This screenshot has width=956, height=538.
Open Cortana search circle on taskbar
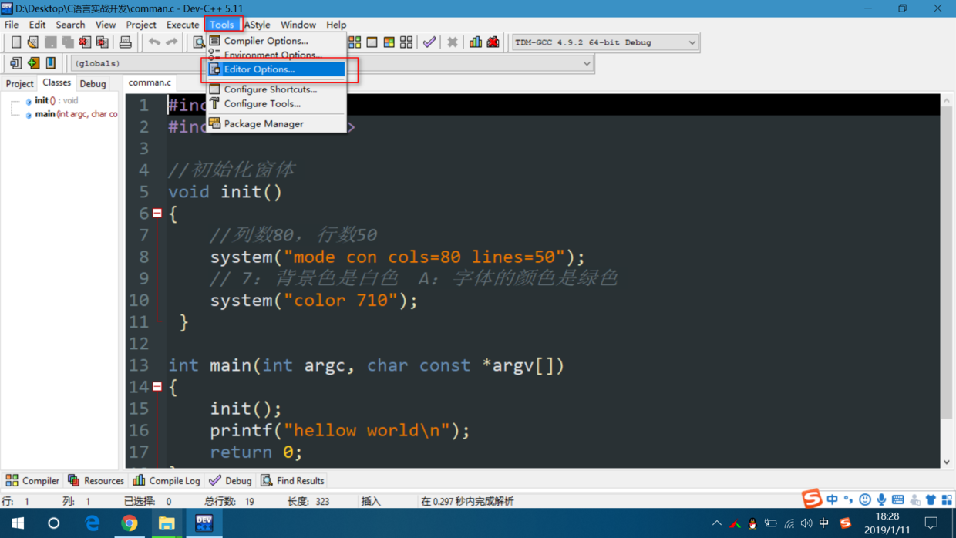click(53, 523)
